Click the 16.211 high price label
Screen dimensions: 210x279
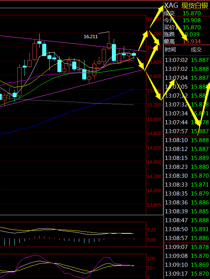[x=91, y=37]
